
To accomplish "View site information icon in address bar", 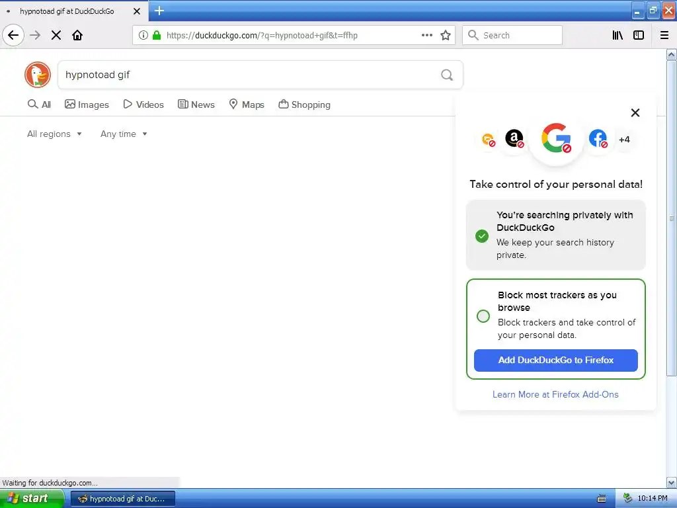I will 143,35.
